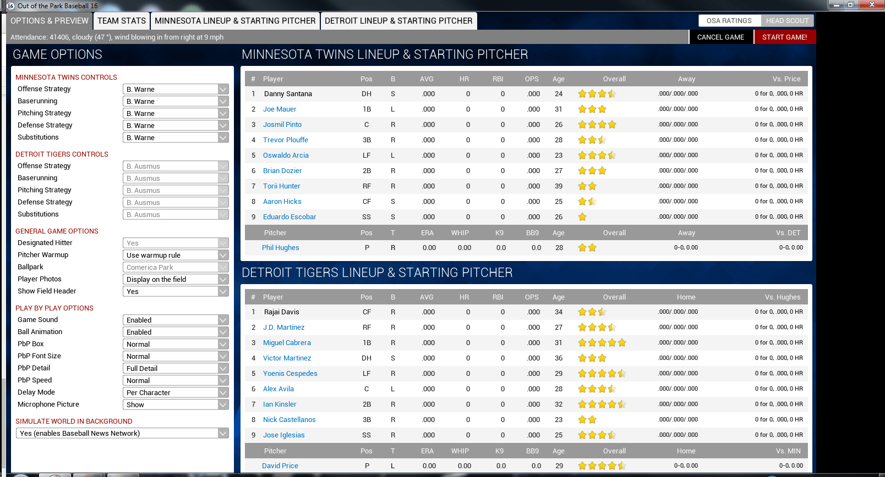Click disabled Ballpark Comerica Park field
This screenshot has width=885, height=477.
(176, 267)
